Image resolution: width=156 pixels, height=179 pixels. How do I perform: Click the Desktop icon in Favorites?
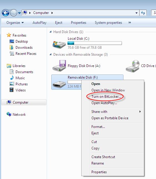pyautogui.click(x=12, y=41)
